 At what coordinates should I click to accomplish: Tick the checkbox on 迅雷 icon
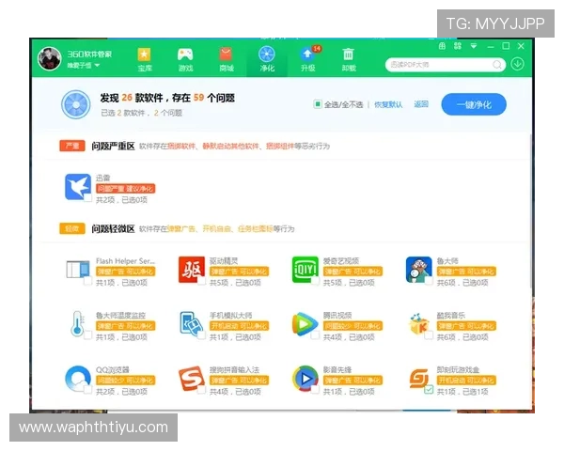coord(87,197)
